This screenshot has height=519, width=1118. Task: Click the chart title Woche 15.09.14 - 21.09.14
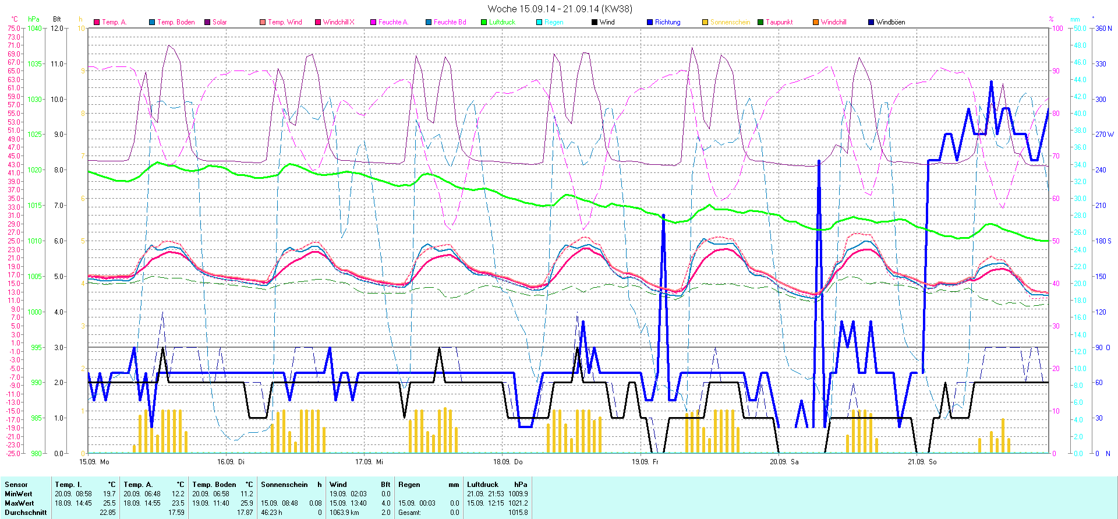[x=559, y=9]
